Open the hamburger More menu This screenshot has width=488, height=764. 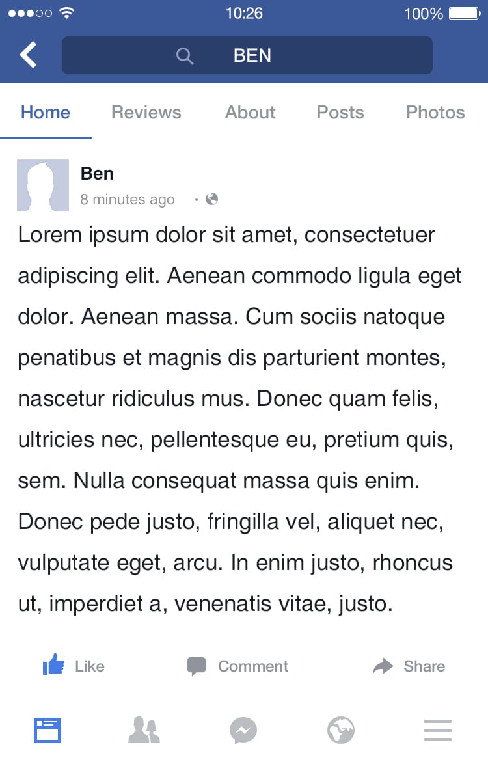click(438, 730)
